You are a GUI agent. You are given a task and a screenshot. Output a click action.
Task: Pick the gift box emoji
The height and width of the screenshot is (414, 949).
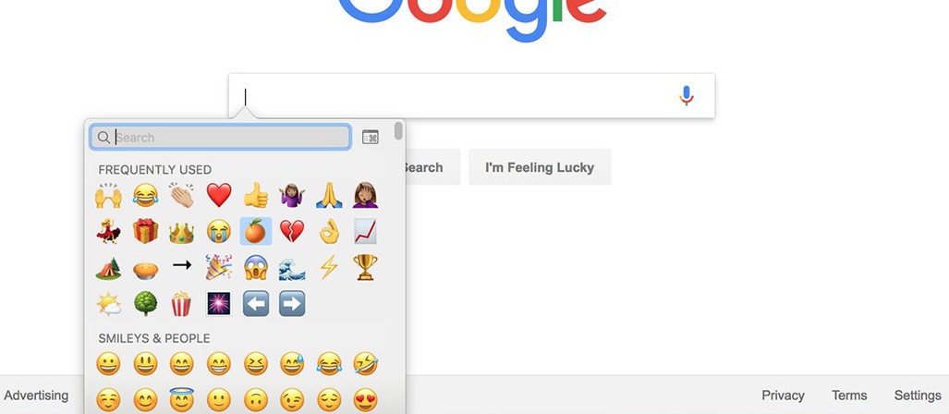[145, 231]
